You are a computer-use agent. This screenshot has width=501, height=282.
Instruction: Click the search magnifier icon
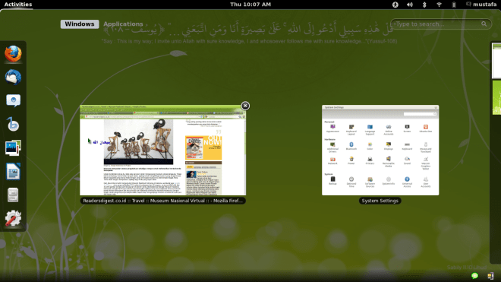point(484,24)
